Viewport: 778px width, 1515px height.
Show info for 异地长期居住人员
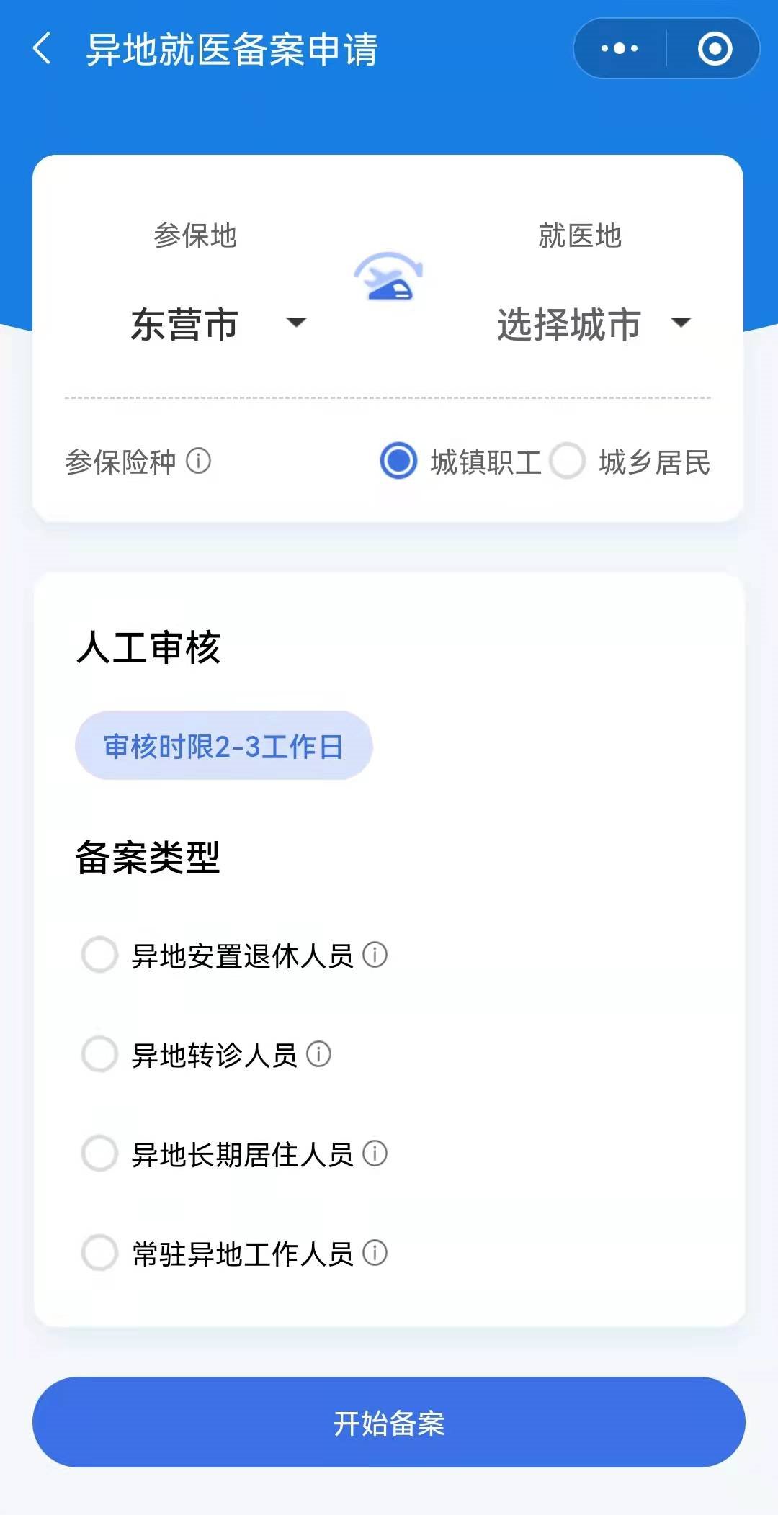pyautogui.click(x=375, y=1154)
